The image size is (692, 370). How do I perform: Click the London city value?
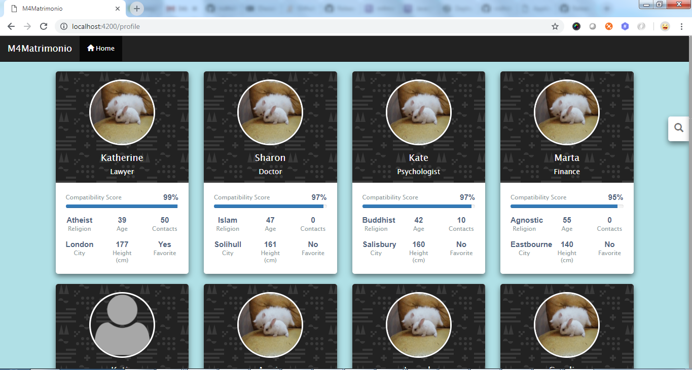(80, 244)
